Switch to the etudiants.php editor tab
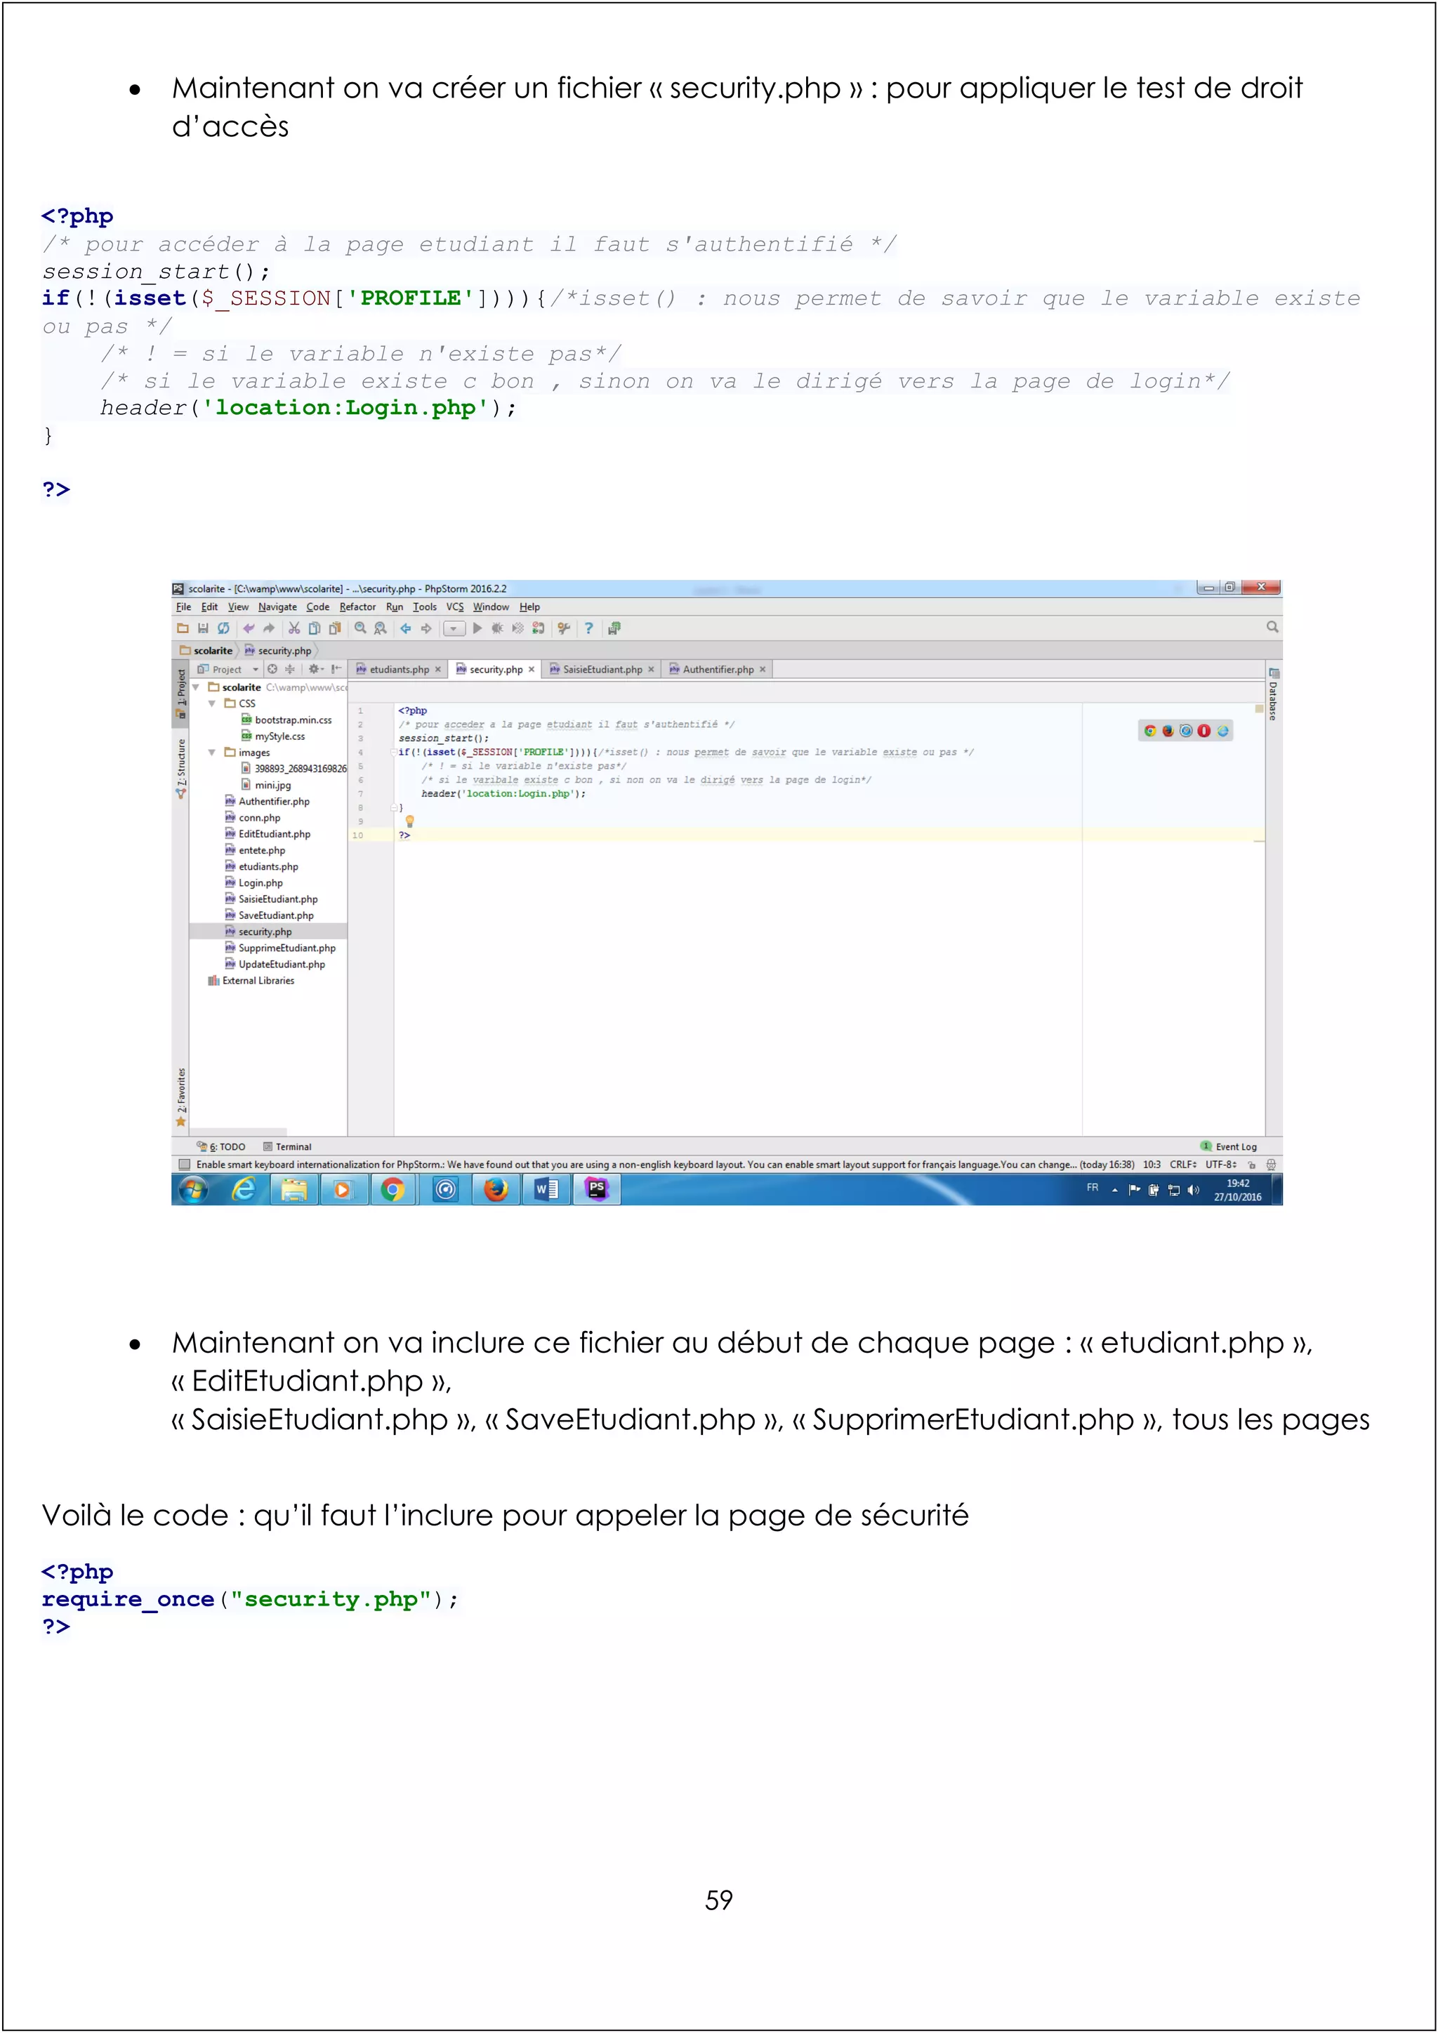This screenshot has width=1438, height=2033. coord(398,670)
